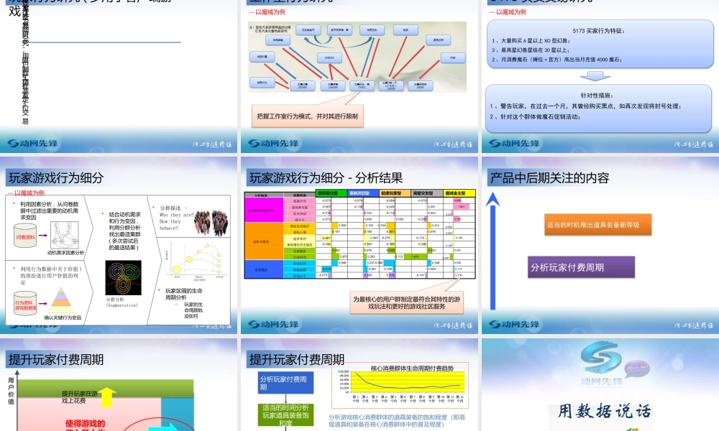Click the green 娱乐聚众型 table header
The image size is (719, 431).
click(x=331, y=193)
